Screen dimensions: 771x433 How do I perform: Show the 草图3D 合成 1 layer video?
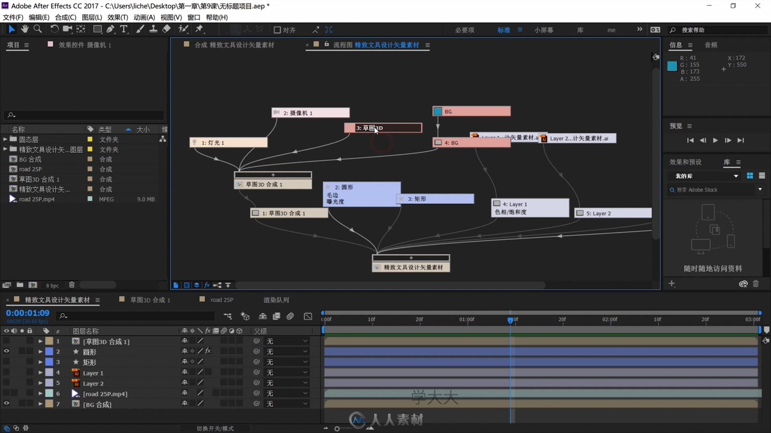coord(6,341)
